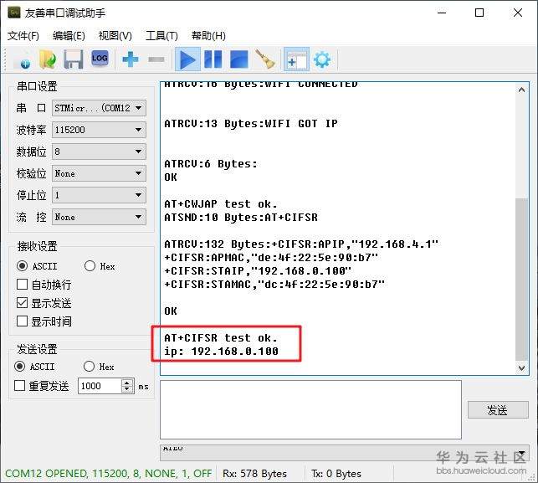Add item with the blue plus icon
Viewport: 538px width, 483px height.
[130, 59]
